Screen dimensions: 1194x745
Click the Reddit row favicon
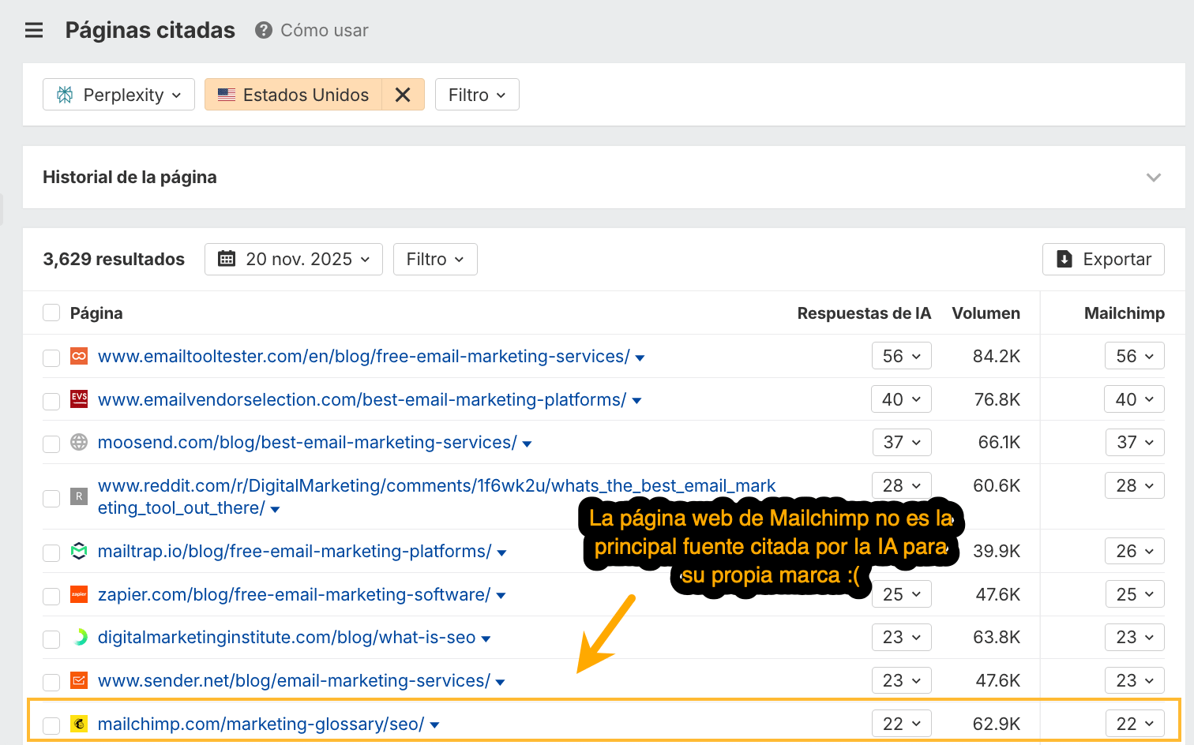[x=79, y=496]
